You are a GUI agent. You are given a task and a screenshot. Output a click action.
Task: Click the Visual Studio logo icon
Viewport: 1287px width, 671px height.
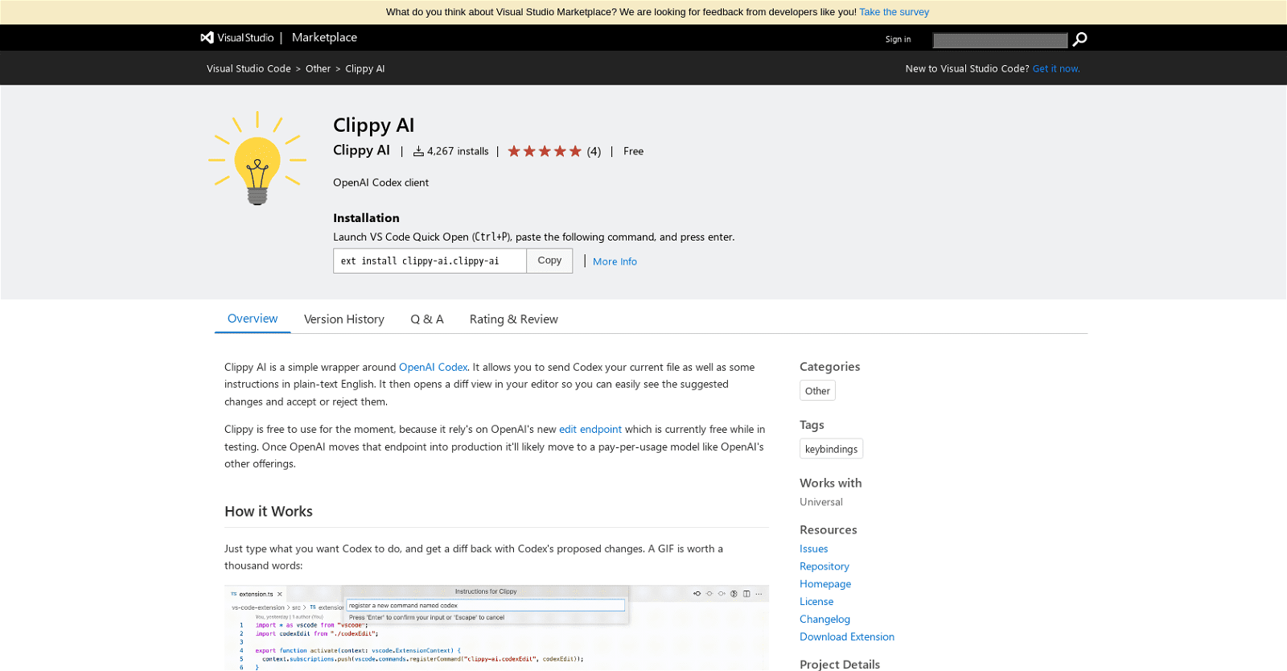pos(208,38)
